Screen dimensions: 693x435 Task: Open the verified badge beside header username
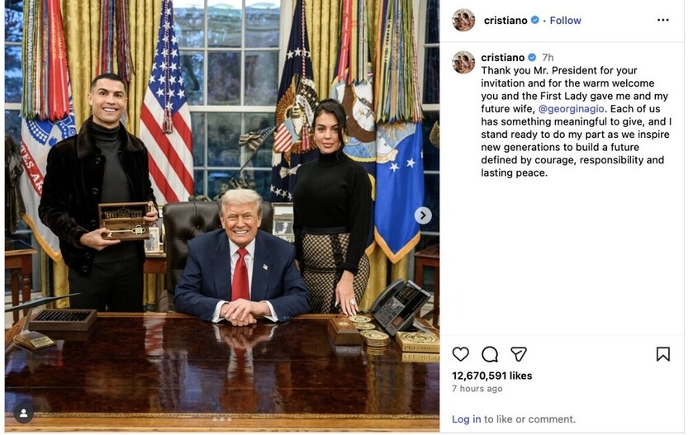point(534,20)
